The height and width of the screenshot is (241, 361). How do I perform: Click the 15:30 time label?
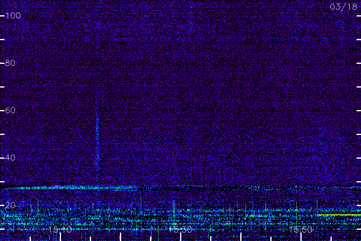[180, 229]
